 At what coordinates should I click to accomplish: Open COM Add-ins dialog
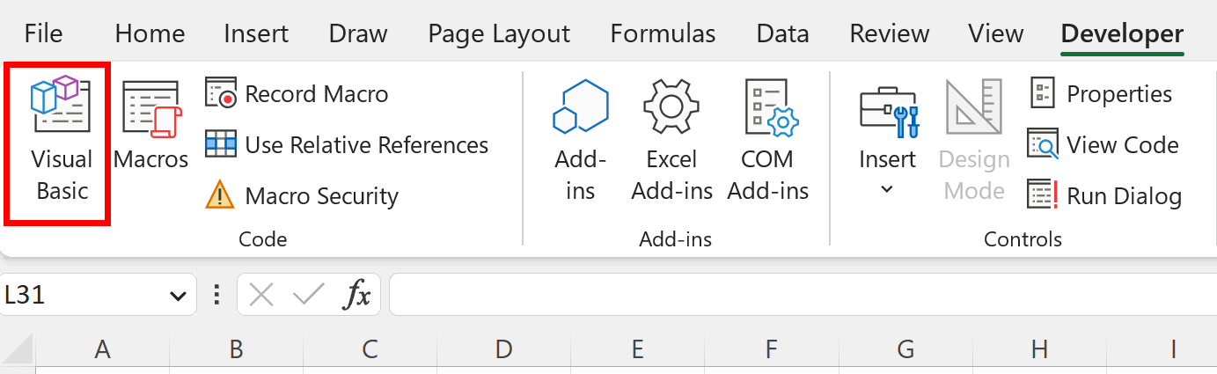pyautogui.click(x=768, y=141)
